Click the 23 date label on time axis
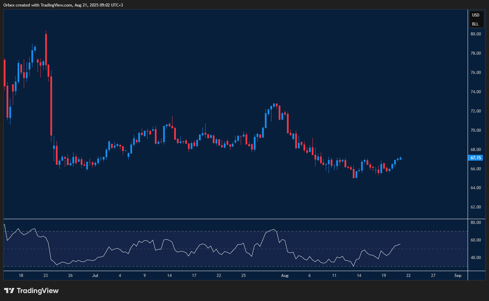 (x=46, y=276)
